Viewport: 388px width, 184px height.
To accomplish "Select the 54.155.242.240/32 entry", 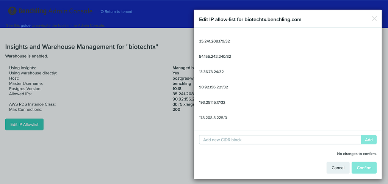I will point(215,57).
